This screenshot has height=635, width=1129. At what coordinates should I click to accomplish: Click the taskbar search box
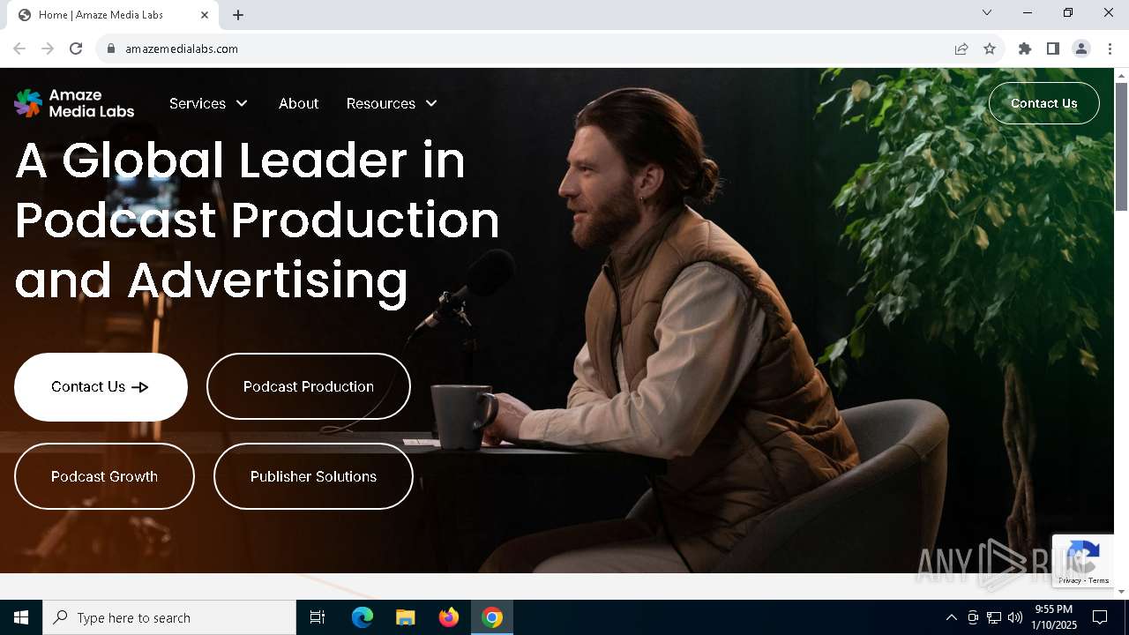point(169,617)
